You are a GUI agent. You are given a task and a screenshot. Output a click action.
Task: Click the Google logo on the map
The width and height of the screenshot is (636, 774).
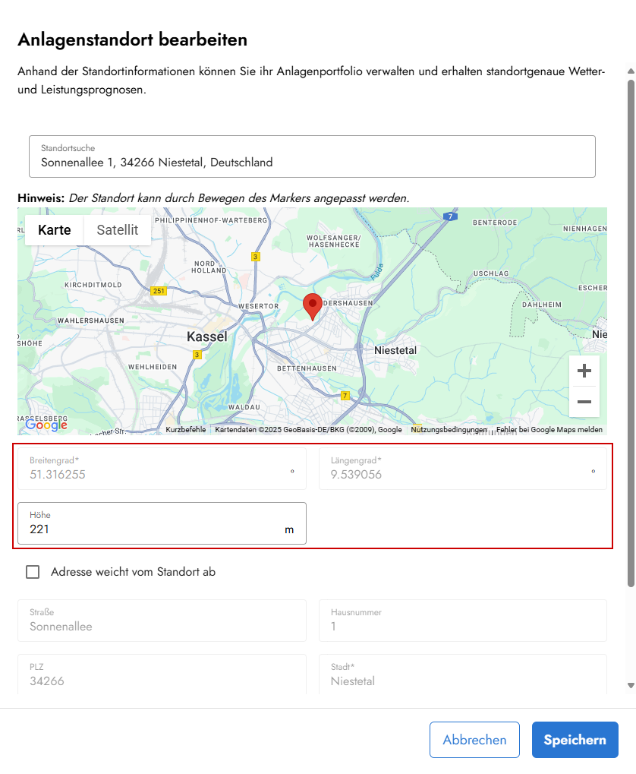(46, 425)
